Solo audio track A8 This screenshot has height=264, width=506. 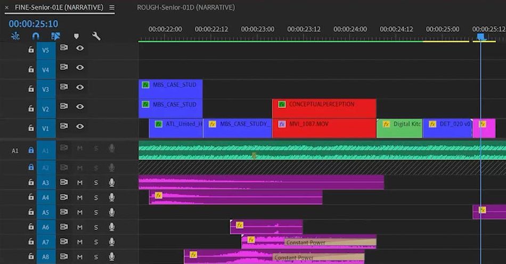pyautogui.click(x=96, y=257)
